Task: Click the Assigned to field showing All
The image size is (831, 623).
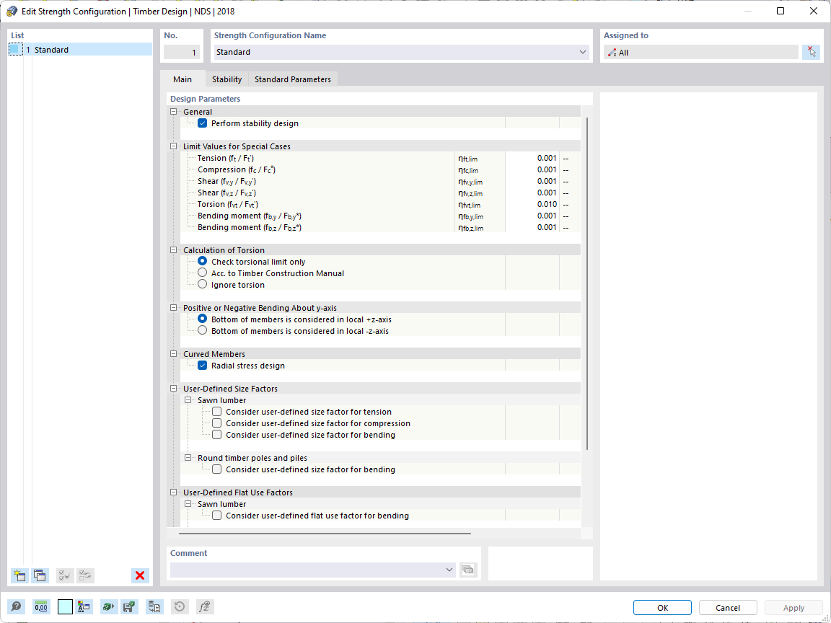Action: [x=700, y=52]
